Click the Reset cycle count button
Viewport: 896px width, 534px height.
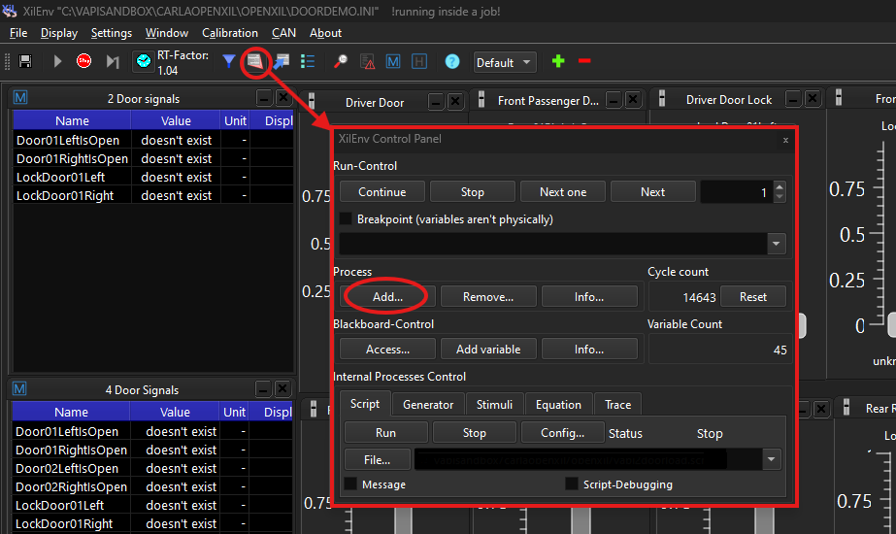(x=753, y=297)
